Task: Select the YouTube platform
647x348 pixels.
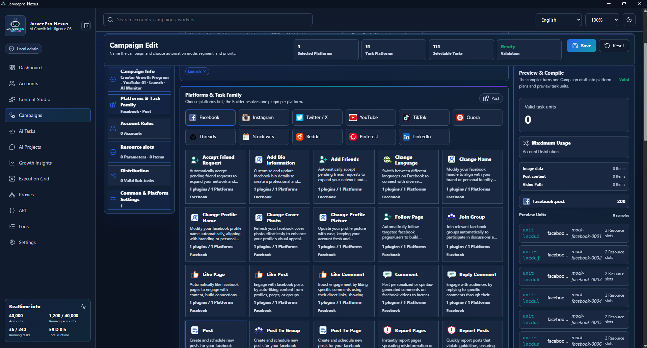Action: [x=371, y=118]
